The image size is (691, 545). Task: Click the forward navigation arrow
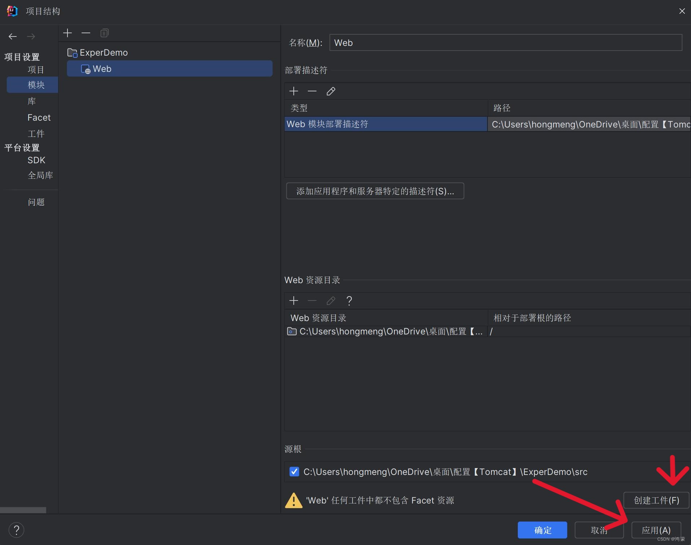(x=31, y=36)
